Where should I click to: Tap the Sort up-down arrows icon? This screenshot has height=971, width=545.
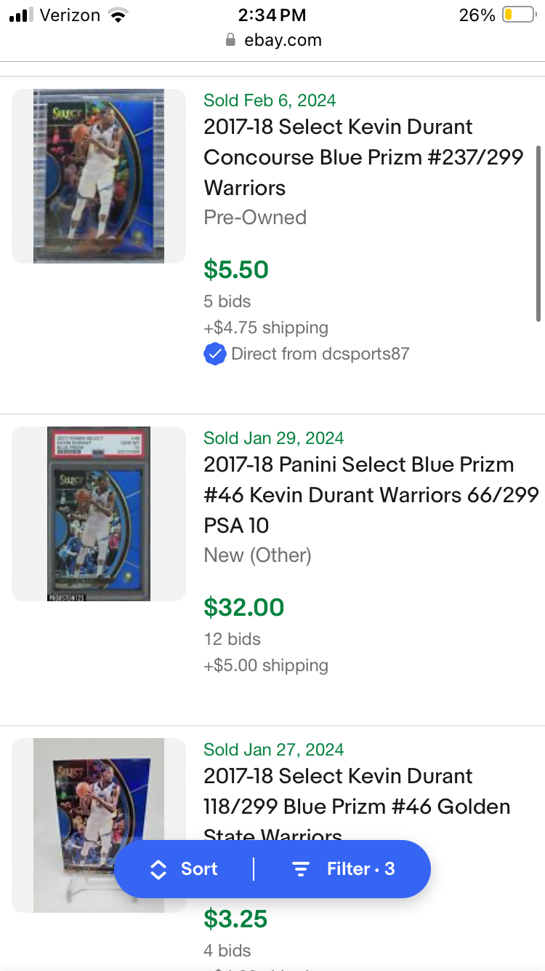click(158, 869)
